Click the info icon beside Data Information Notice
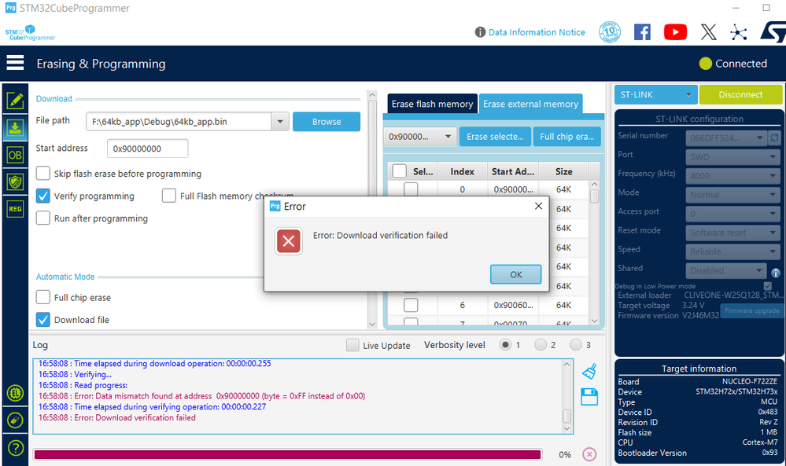 coord(480,32)
